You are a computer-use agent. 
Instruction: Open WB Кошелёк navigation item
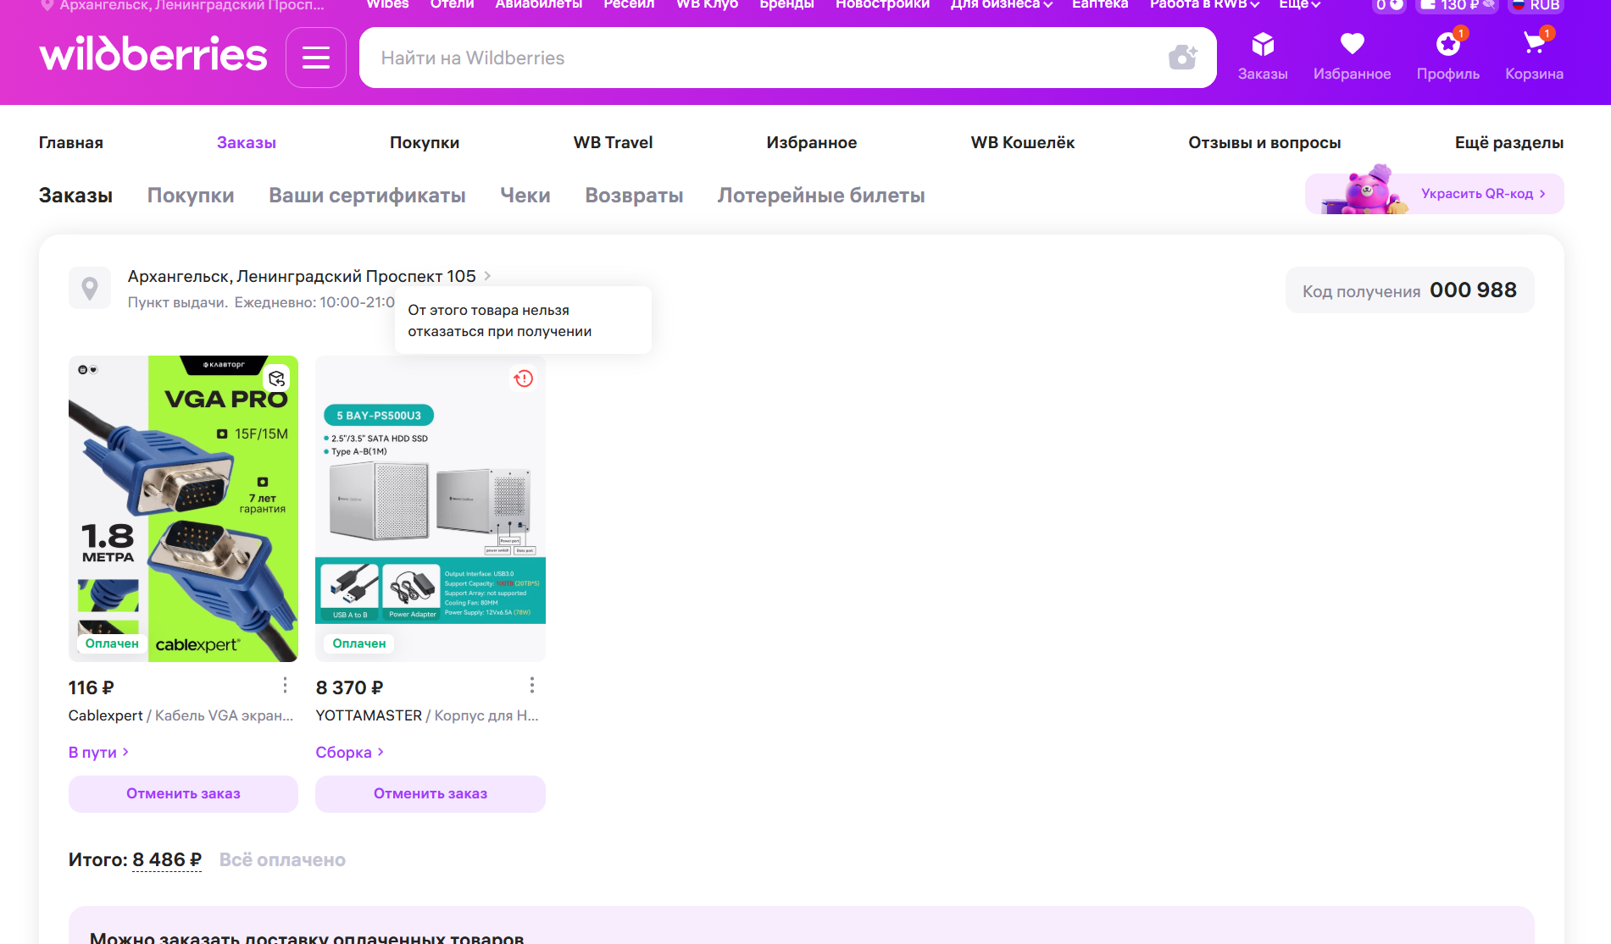[1023, 143]
